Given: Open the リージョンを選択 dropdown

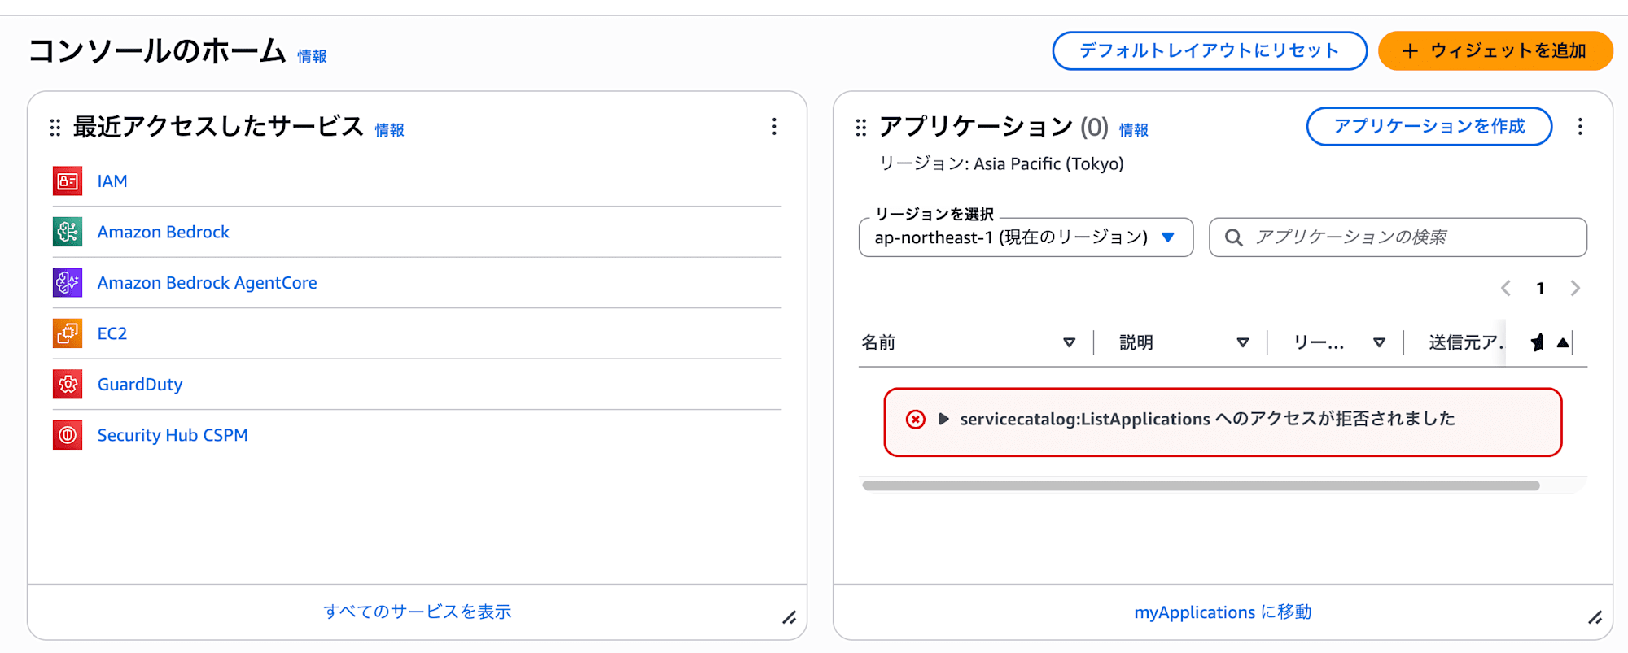Looking at the screenshot, I should point(1026,237).
